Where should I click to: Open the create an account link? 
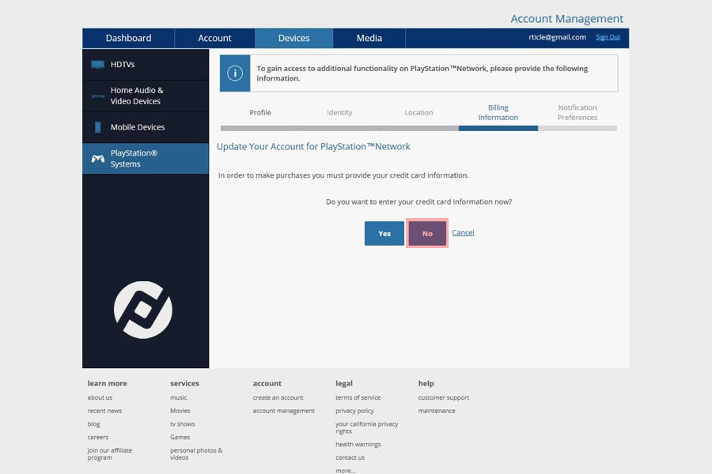pos(278,397)
